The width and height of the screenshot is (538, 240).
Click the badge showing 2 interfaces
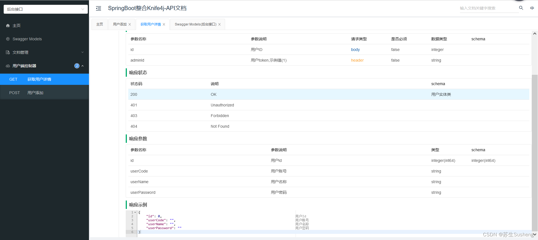[x=77, y=66]
